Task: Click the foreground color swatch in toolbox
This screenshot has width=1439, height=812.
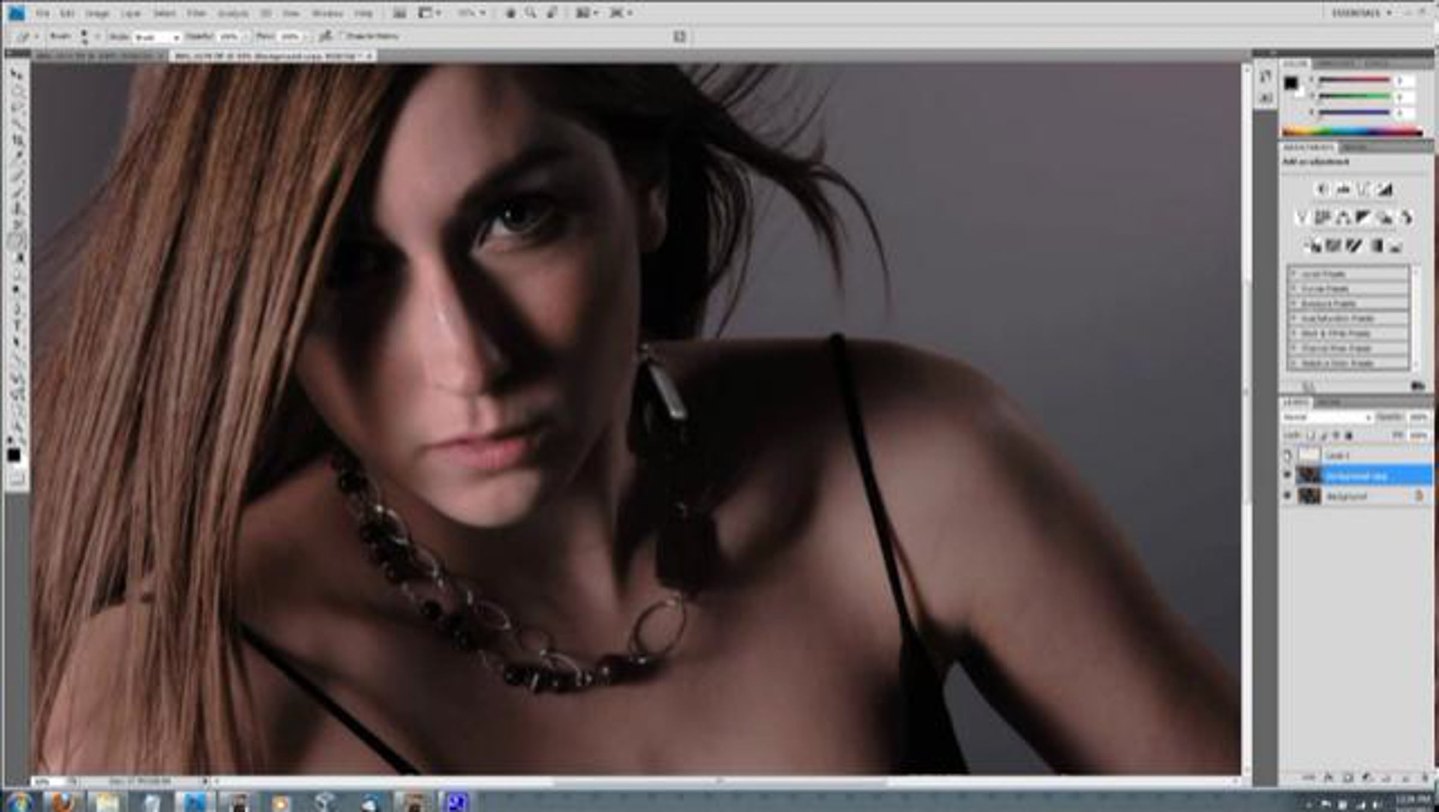Action: [13, 456]
